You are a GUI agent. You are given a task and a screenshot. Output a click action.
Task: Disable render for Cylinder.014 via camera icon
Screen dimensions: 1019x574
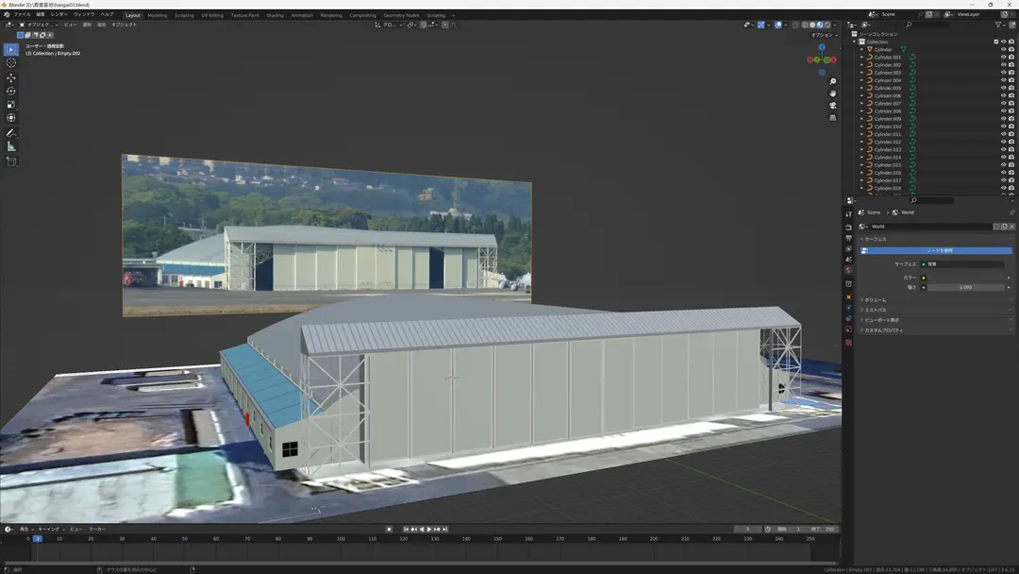(x=1011, y=158)
